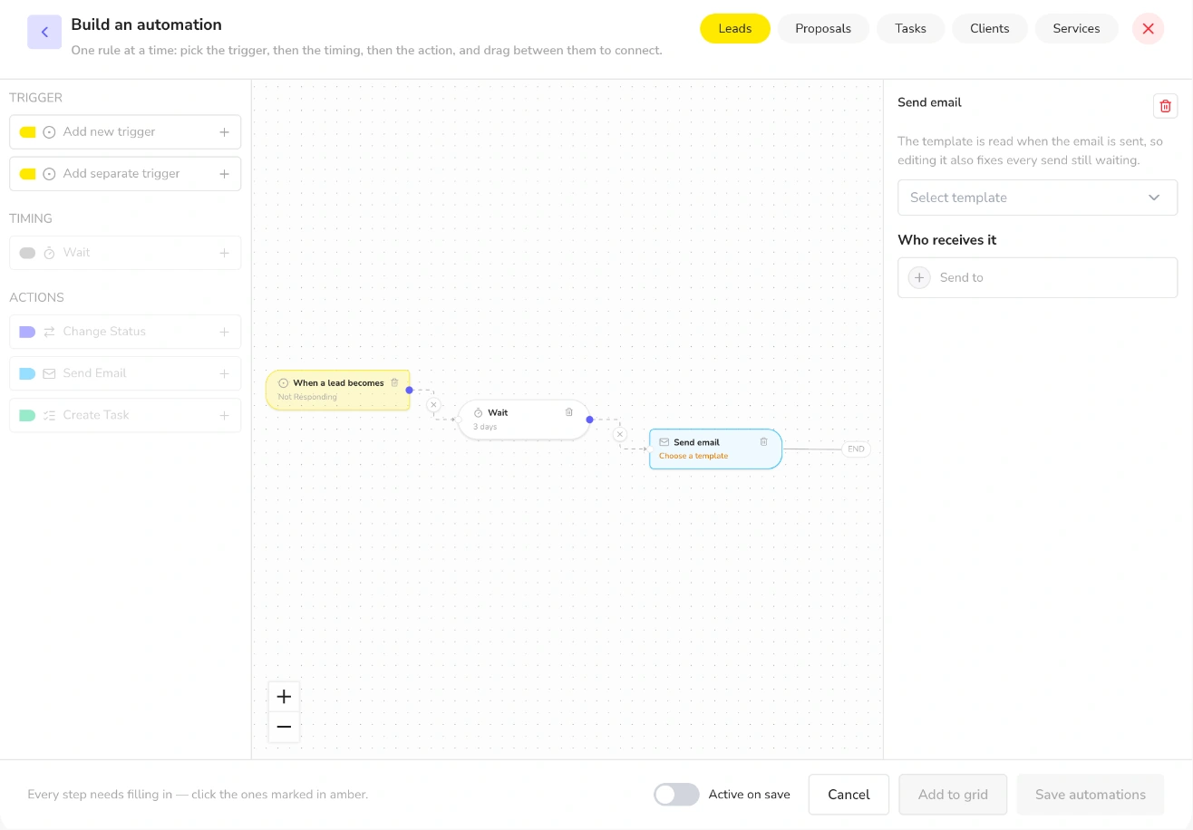Click the Save automations button
The image size is (1193, 830).
[1091, 795]
